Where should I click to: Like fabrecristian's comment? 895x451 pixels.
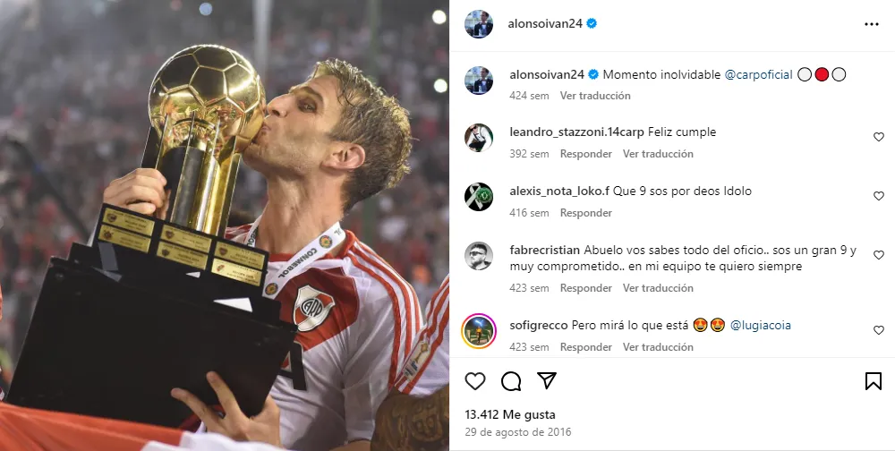[879, 255]
